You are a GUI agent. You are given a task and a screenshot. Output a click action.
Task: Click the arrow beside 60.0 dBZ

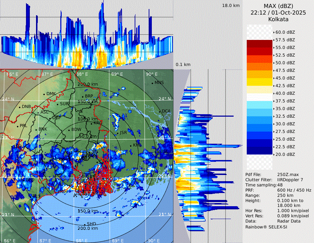pos(274,32)
